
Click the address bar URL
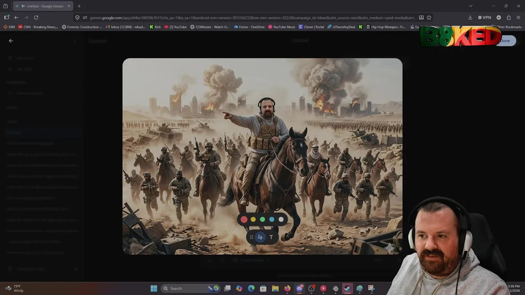(252, 18)
